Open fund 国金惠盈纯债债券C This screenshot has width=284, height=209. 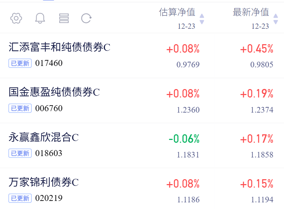(54, 92)
